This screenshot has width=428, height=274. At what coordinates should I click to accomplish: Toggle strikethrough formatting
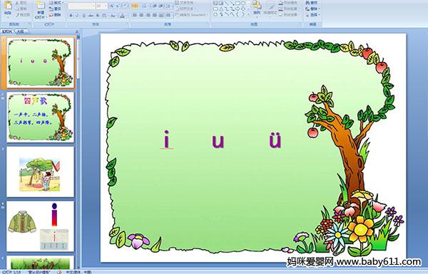tap(91, 16)
